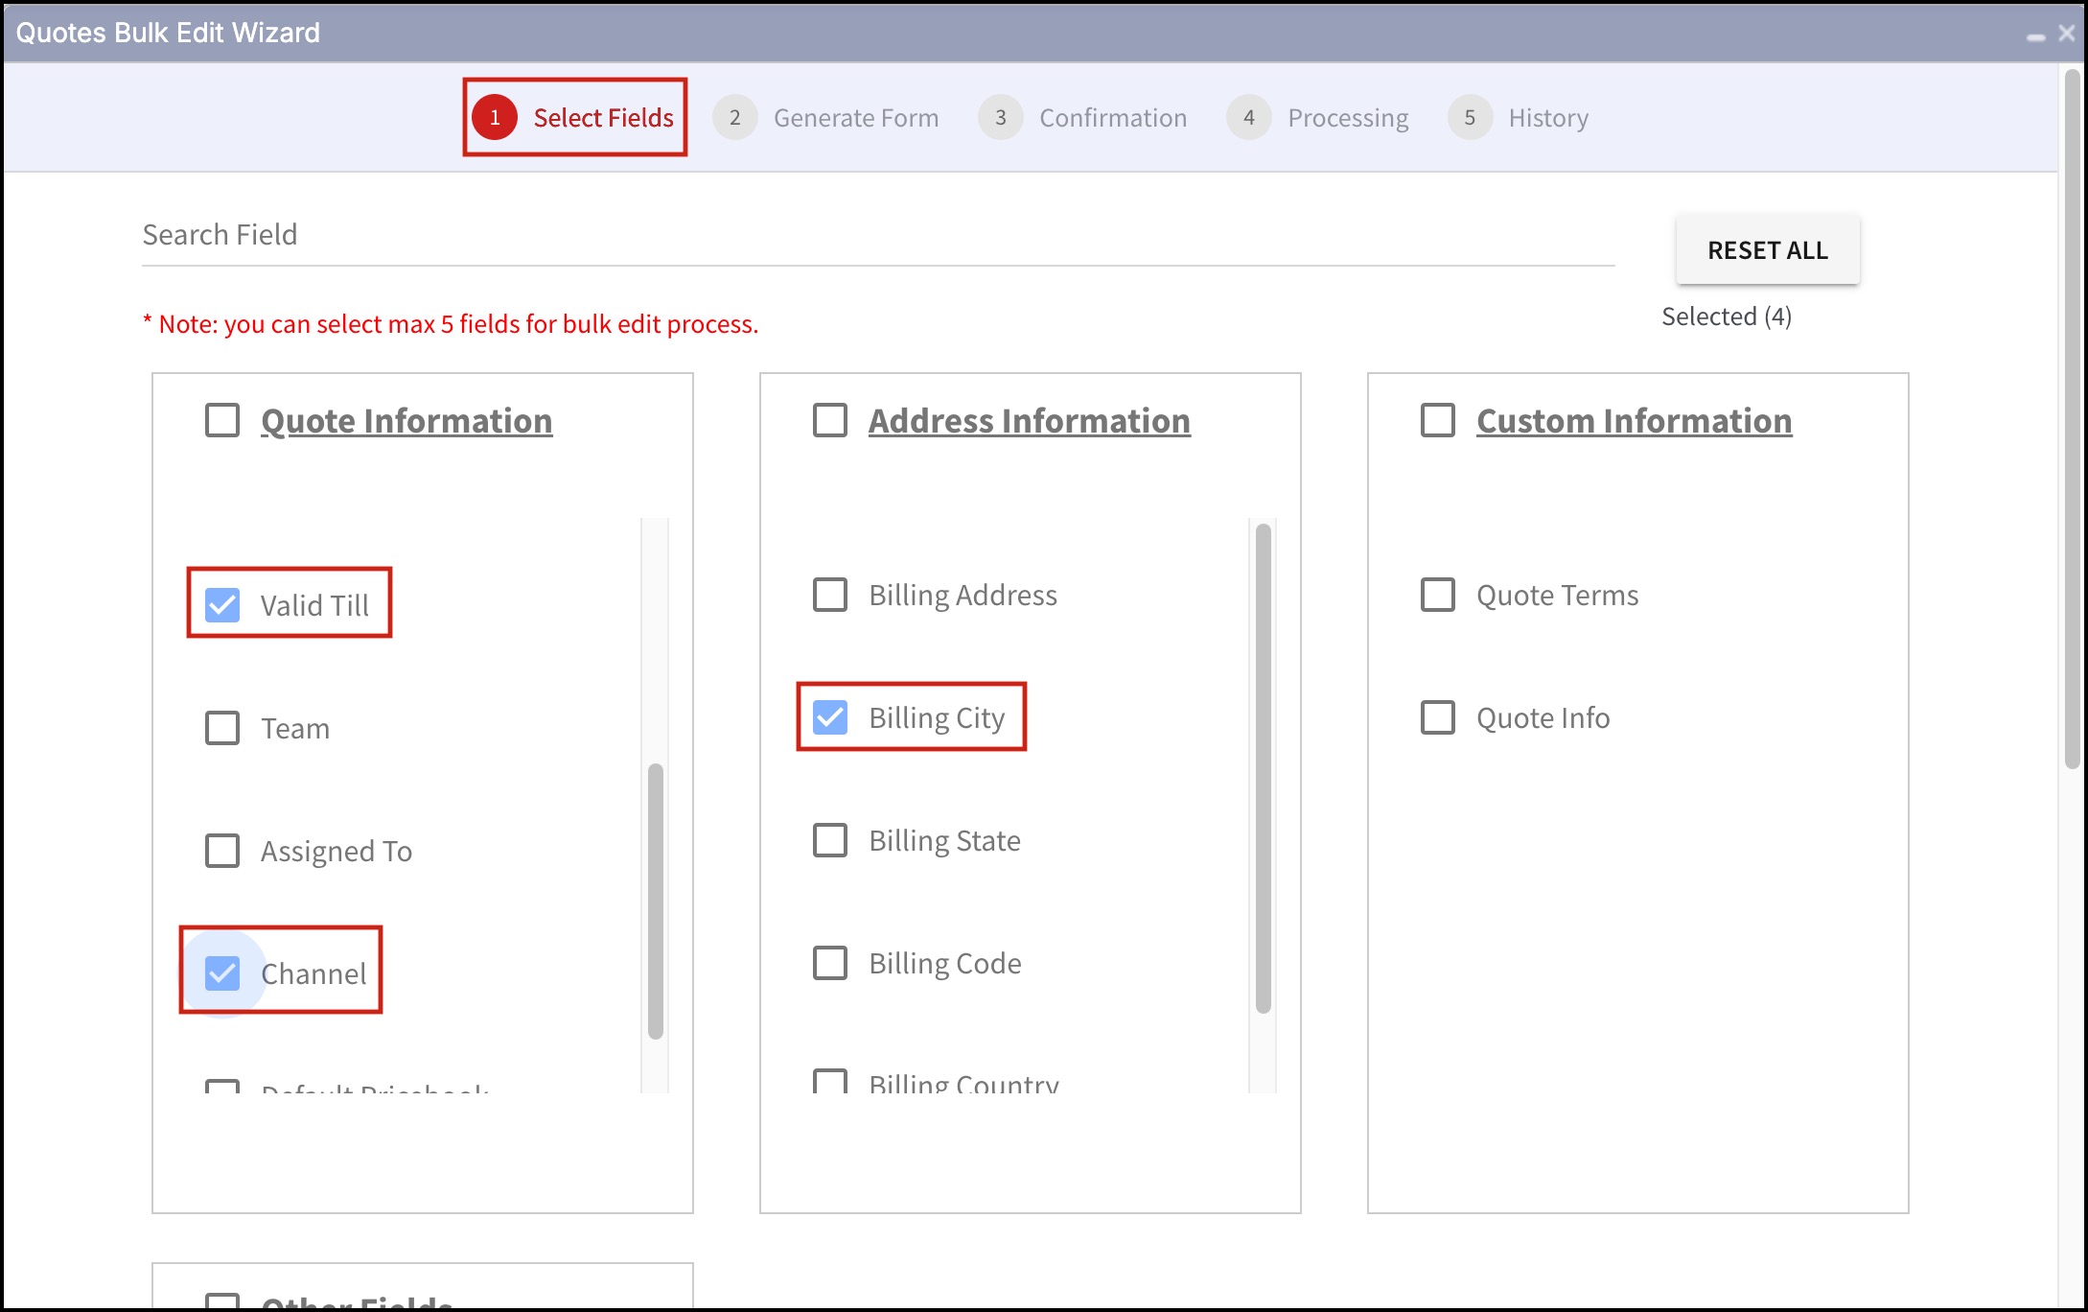
Task: Minimize the Quotes Bulk Edit Wizard
Action: tap(2035, 35)
